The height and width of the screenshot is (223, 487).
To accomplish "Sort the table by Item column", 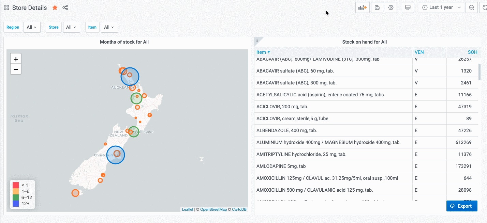I will tap(263, 52).
